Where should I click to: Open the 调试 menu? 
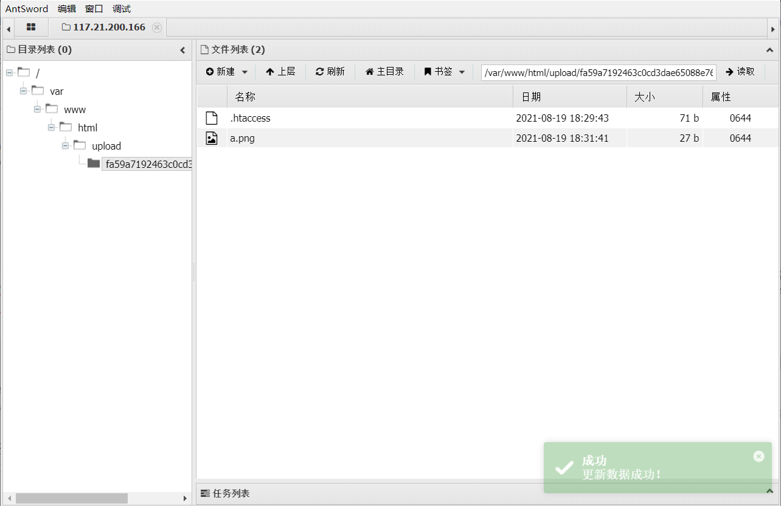click(x=122, y=9)
